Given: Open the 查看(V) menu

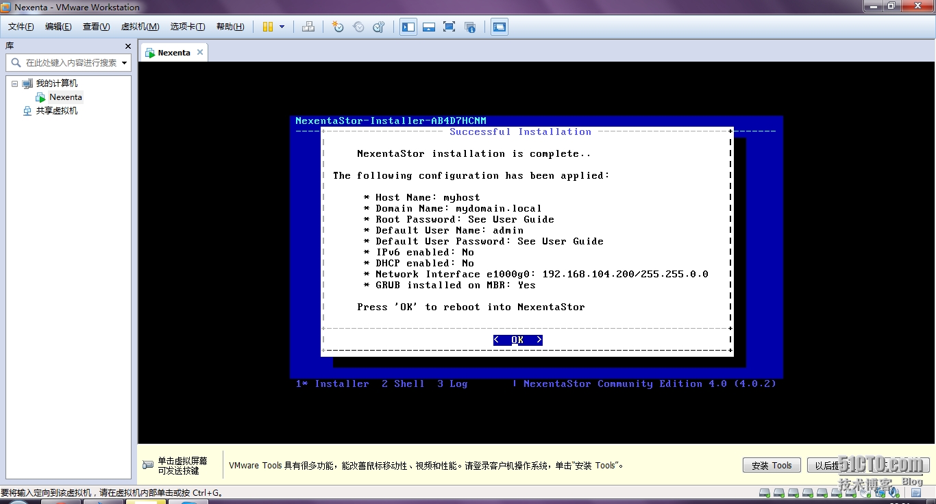Looking at the screenshot, I should click(96, 27).
